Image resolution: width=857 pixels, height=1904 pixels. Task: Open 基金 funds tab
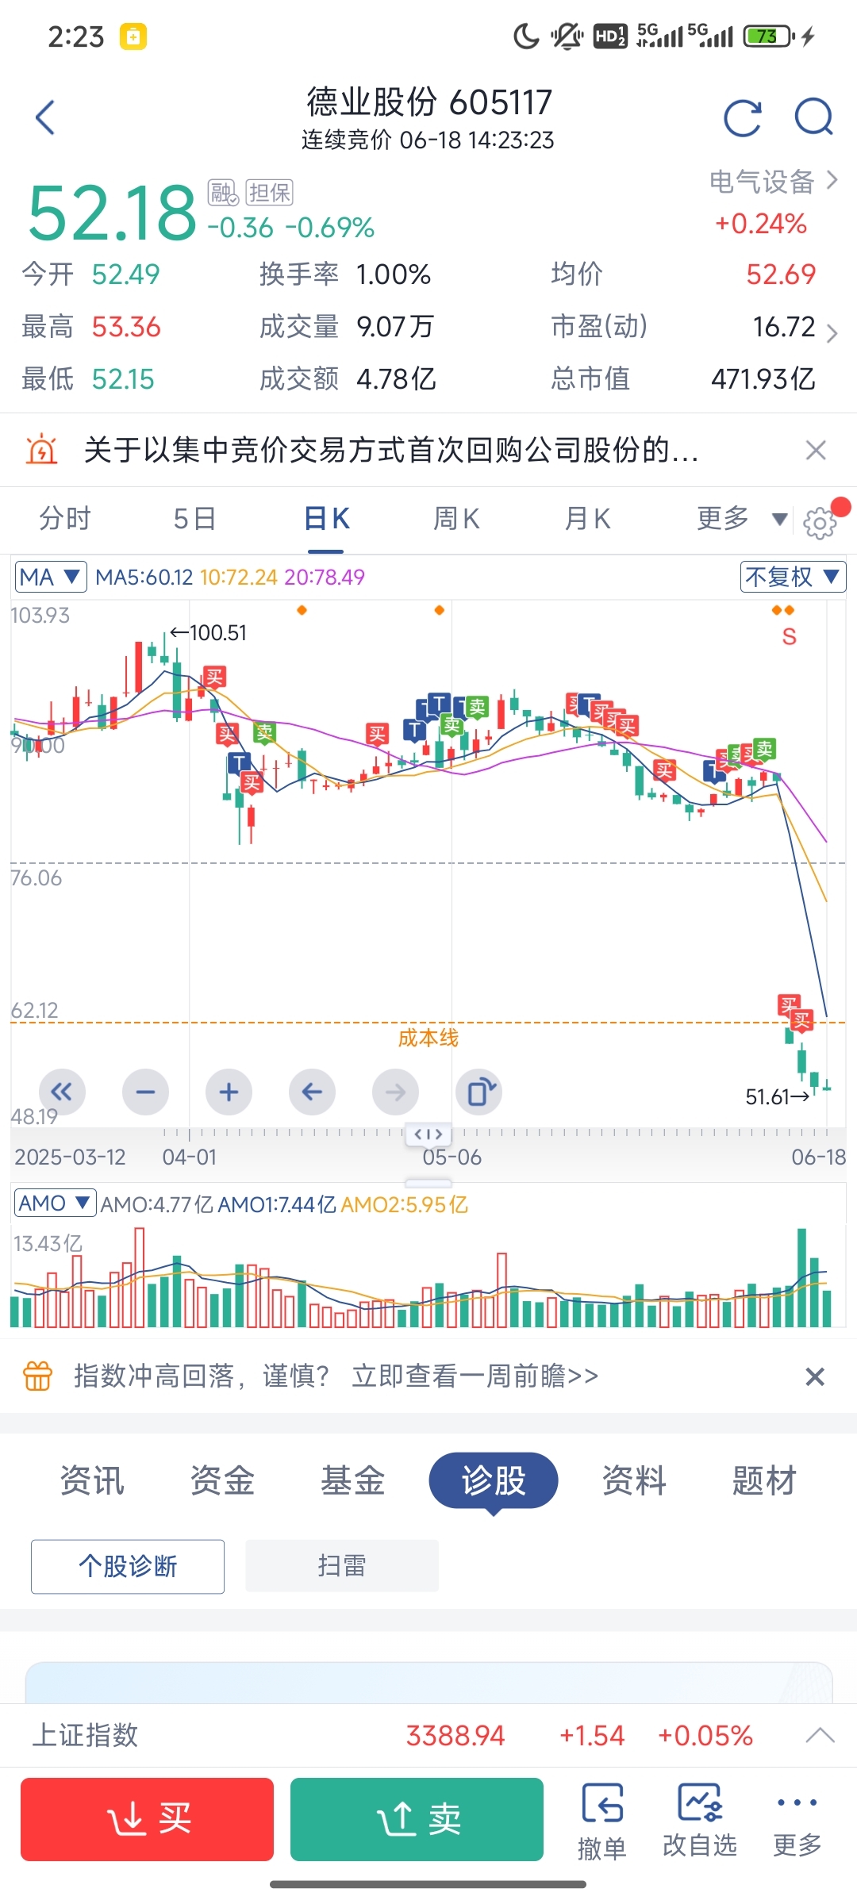tap(352, 1480)
